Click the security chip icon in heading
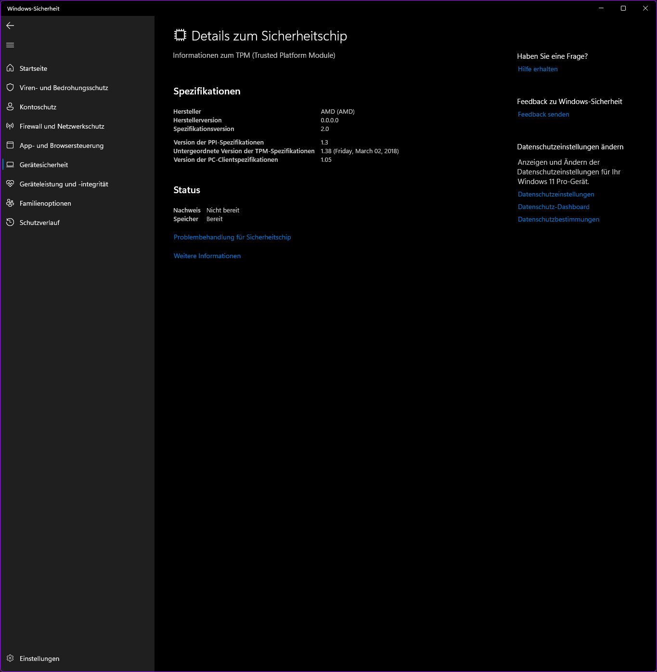 (180, 35)
